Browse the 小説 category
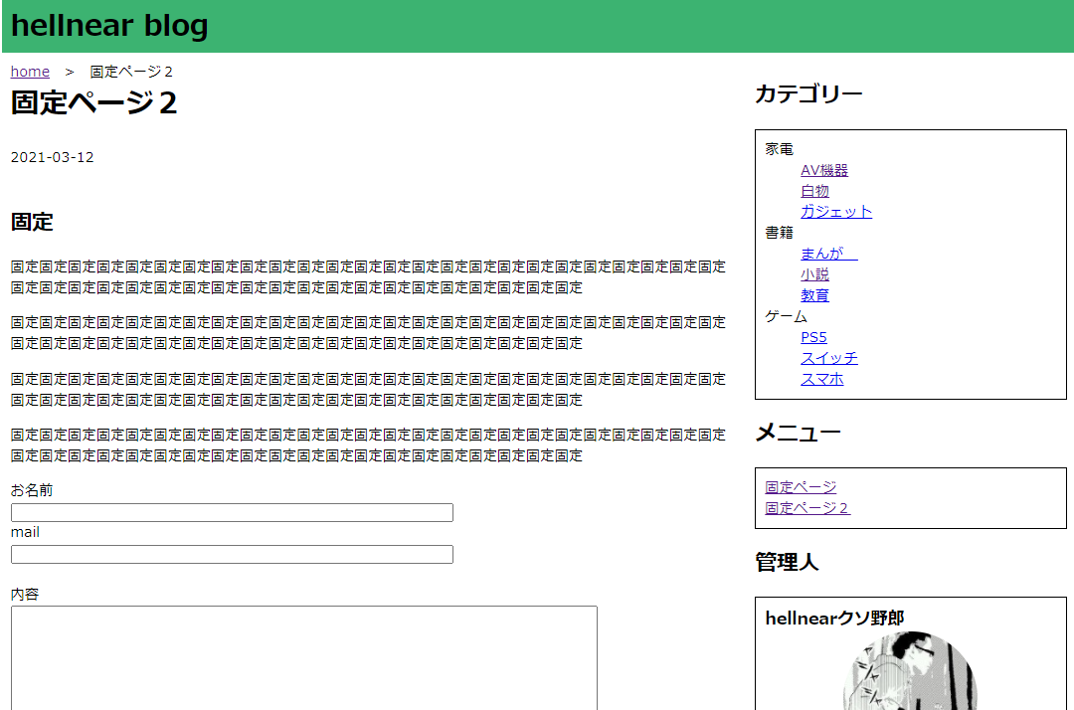1074x710 pixels. (x=814, y=274)
